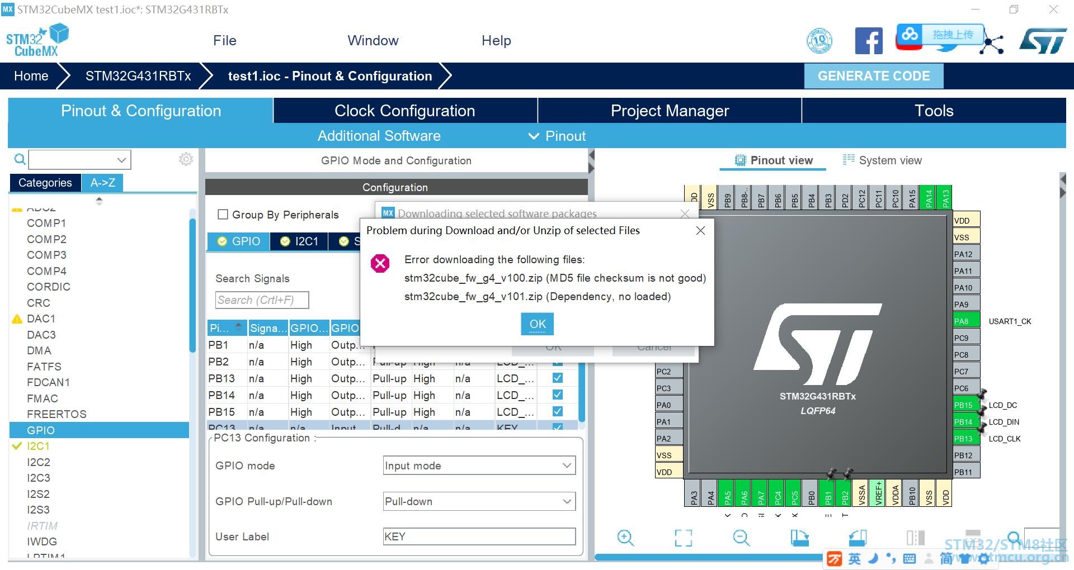This screenshot has width=1074, height=570.
Task: Zoom out of the chip pinout
Action: click(x=741, y=538)
